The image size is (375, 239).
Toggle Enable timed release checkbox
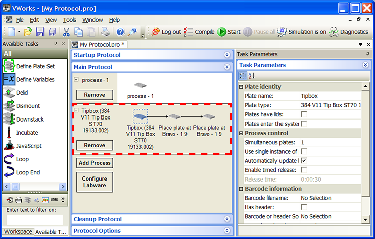tap(304, 170)
